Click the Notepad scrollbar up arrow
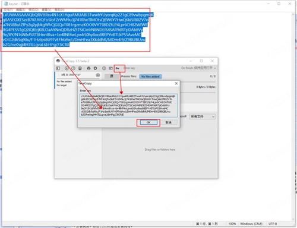Screen dimensions: 297x228 tap(293, 14)
